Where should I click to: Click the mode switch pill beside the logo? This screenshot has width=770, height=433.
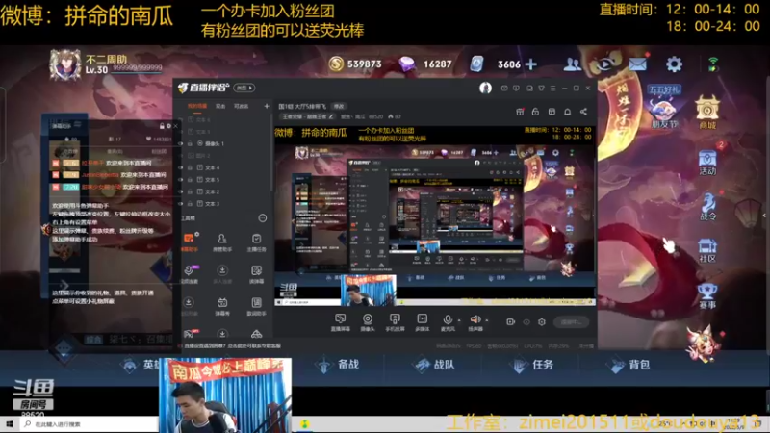coord(244,88)
